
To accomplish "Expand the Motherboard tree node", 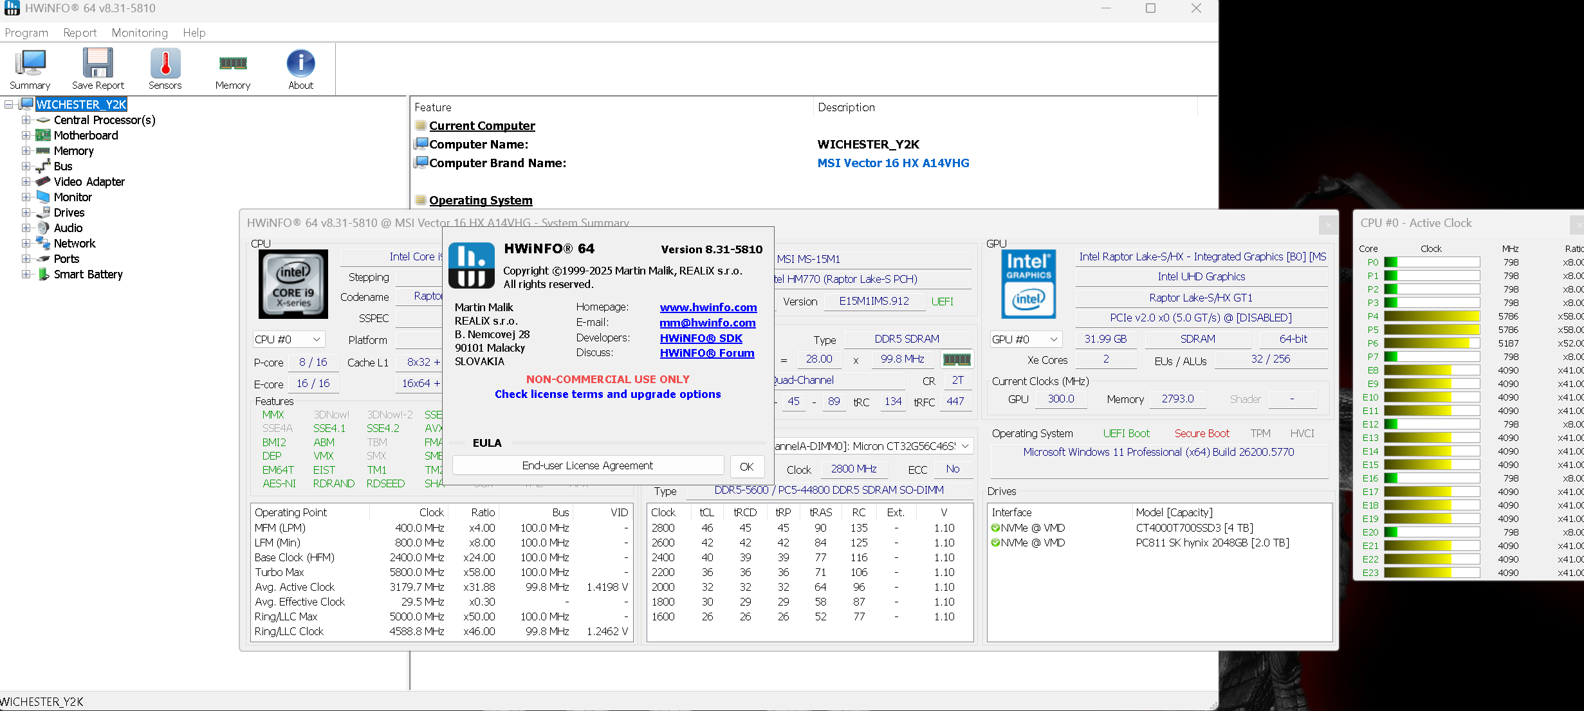I will point(26,136).
